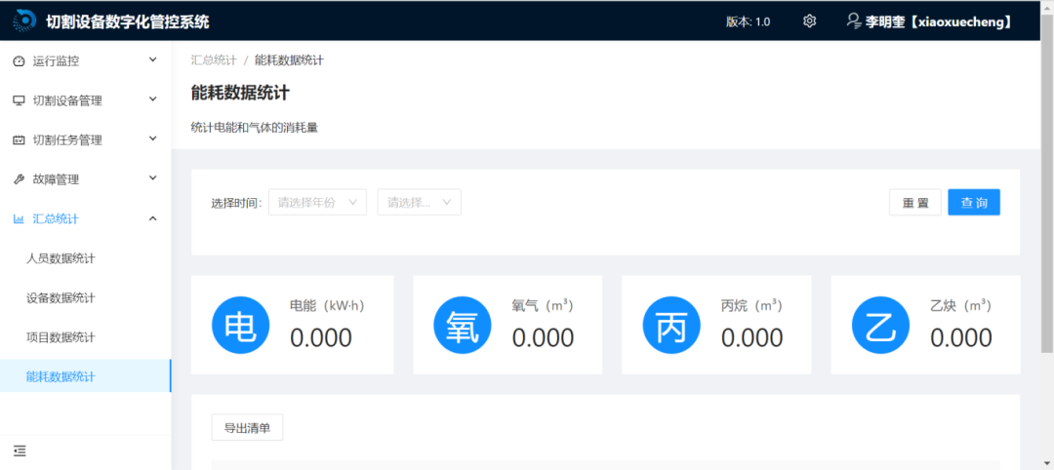Click the 重置 reset button
Viewport: 1054px width, 470px height.
[x=914, y=202]
